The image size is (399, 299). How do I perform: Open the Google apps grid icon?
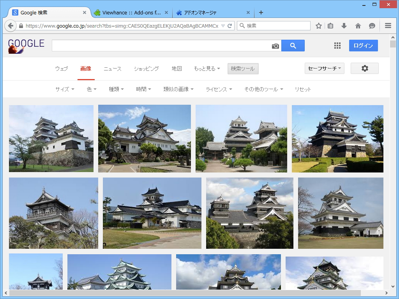pyautogui.click(x=337, y=46)
